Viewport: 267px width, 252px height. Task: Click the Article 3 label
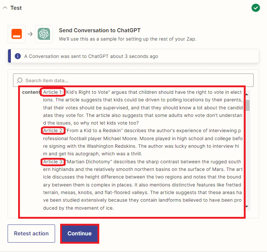coord(53,161)
